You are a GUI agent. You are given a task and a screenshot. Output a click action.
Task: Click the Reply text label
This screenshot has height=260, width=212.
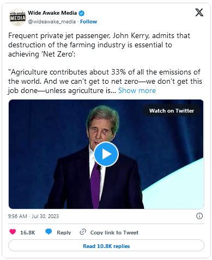64,232
